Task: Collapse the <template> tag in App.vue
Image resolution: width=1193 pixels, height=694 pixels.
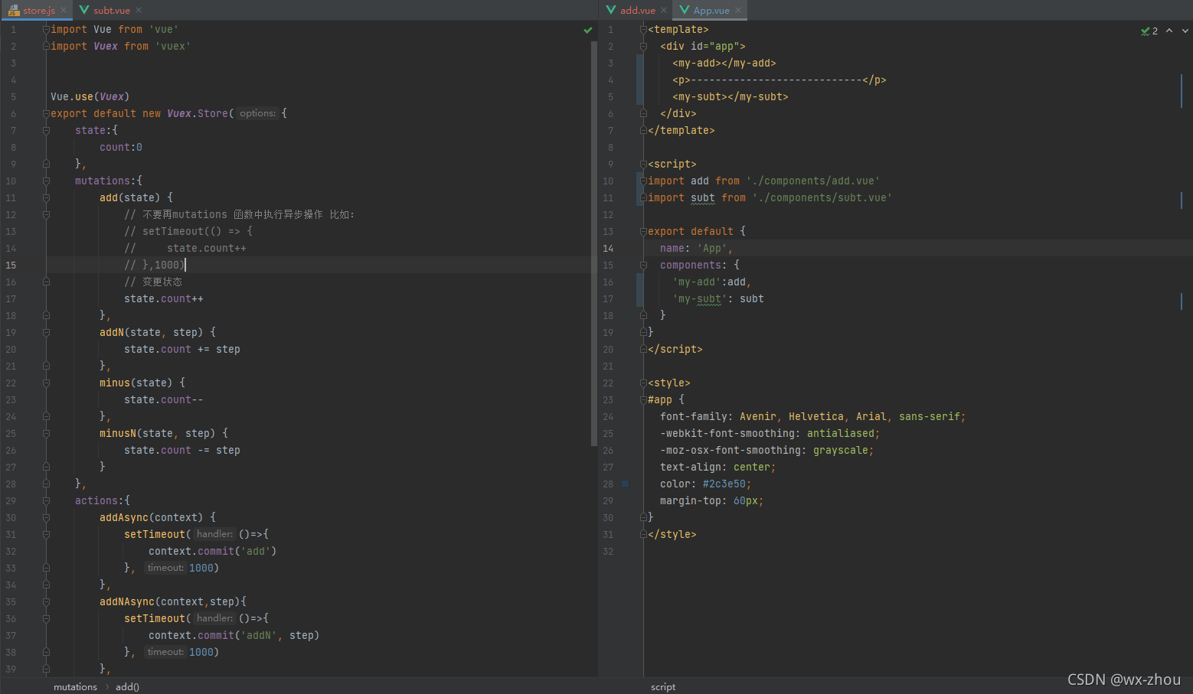Action: tap(643, 29)
